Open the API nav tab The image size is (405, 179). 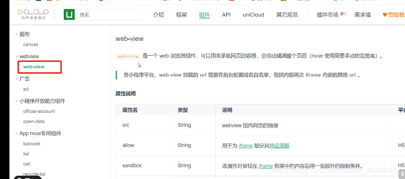226,15
